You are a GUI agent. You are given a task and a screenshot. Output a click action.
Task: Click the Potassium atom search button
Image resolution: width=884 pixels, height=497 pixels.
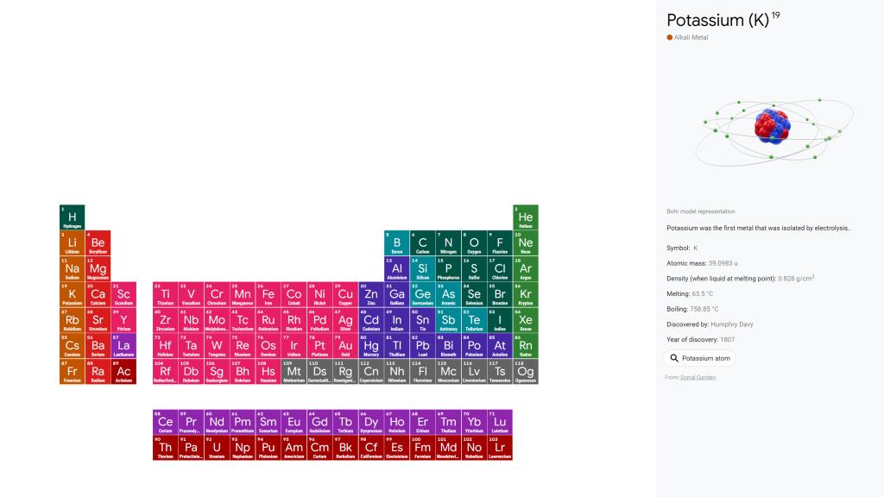coord(699,358)
